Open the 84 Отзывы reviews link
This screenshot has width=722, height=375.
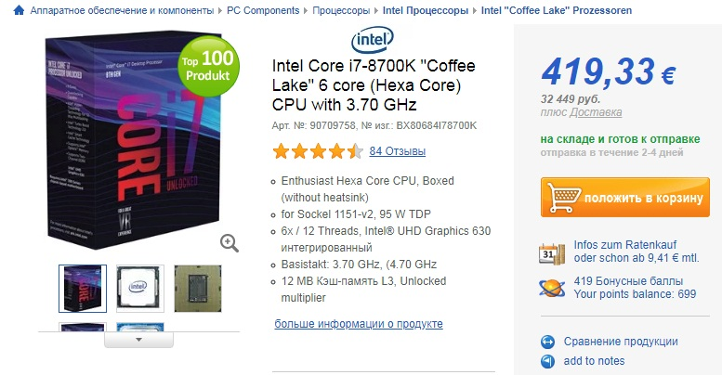point(398,151)
